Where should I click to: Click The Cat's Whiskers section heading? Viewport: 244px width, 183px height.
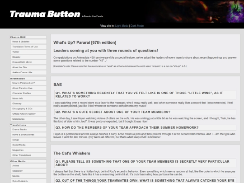72,153
